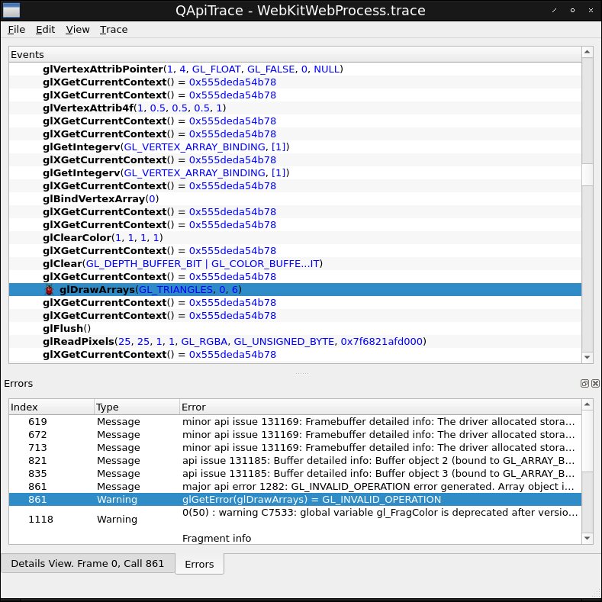Sort errors by Error column header
Viewport: 602px width, 602px height.
click(381, 407)
